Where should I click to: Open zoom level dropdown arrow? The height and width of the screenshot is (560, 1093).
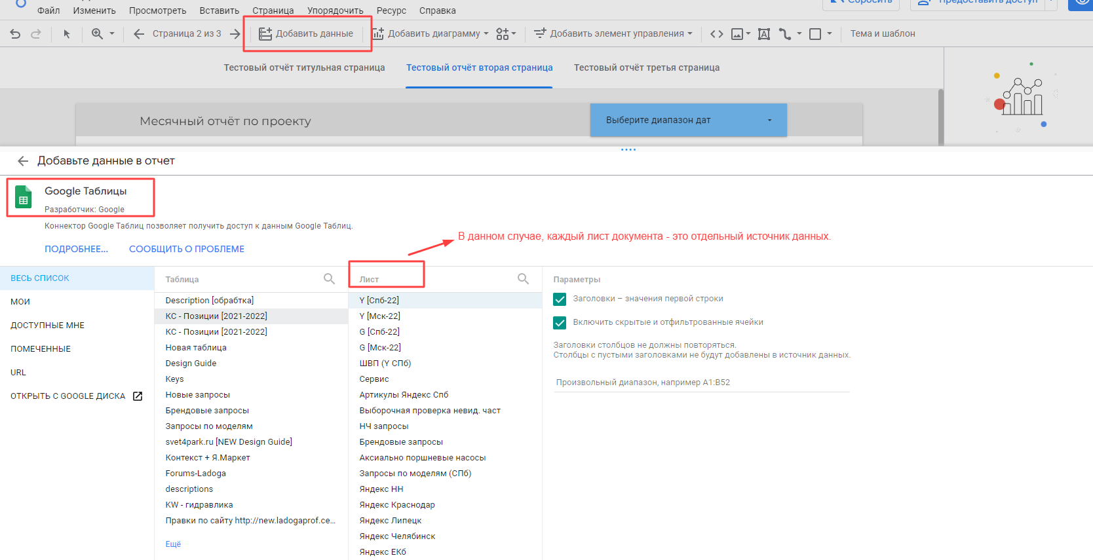112,33
